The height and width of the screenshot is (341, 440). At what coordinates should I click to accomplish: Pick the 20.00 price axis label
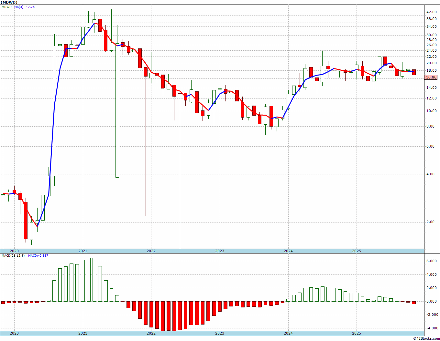pyautogui.click(x=432, y=63)
